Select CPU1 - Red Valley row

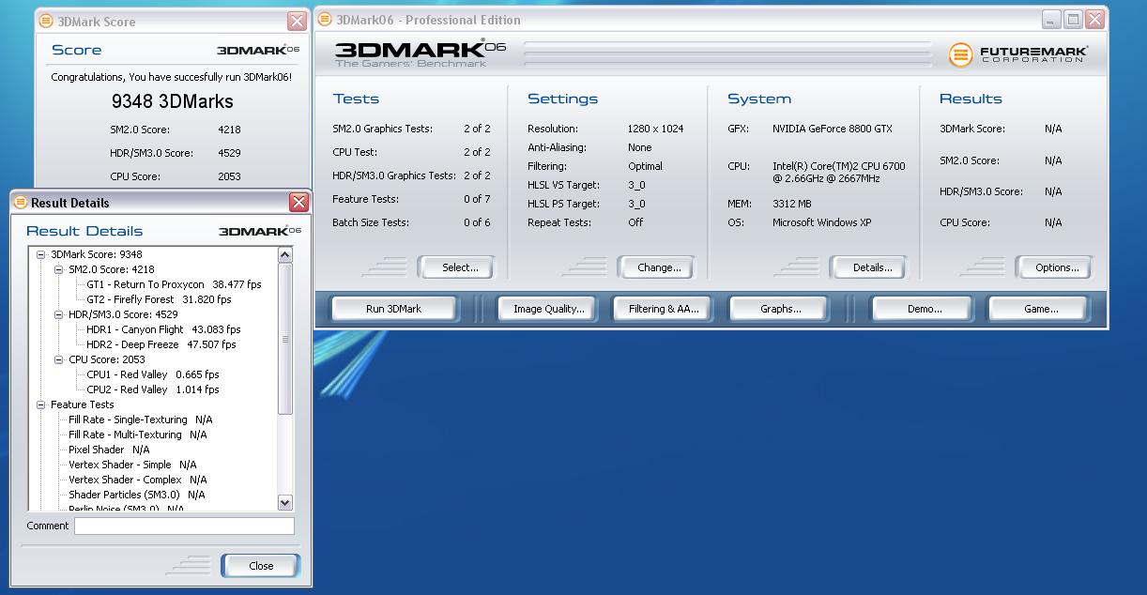click(x=153, y=374)
